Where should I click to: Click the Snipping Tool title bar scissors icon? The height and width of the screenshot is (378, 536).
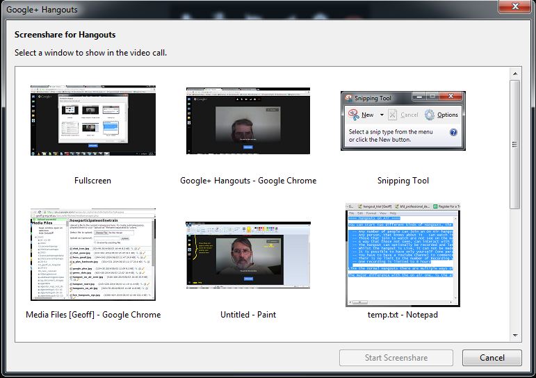point(348,98)
